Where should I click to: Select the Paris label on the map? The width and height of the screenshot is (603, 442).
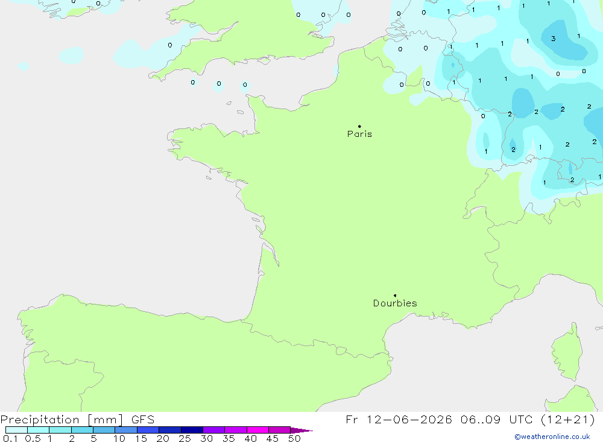pyautogui.click(x=359, y=134)
